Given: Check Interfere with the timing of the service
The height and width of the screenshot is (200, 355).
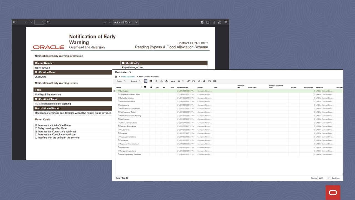Looking at the screenshot, I should pyautogui.click(x=36, y=137).
